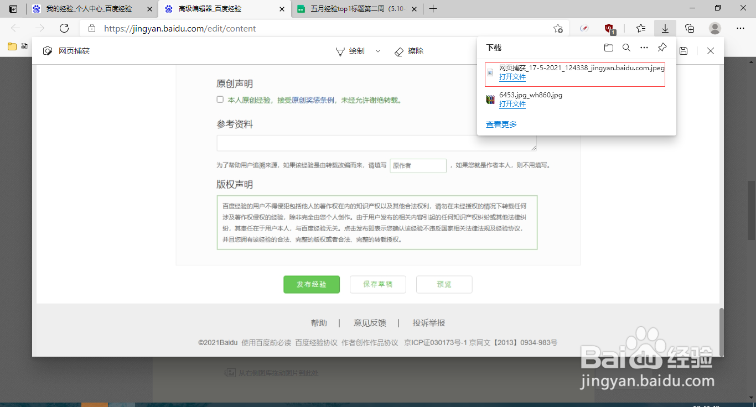Open the browser settings three-dot menu
Screen dimensions: 756x407
click(740, 28)
